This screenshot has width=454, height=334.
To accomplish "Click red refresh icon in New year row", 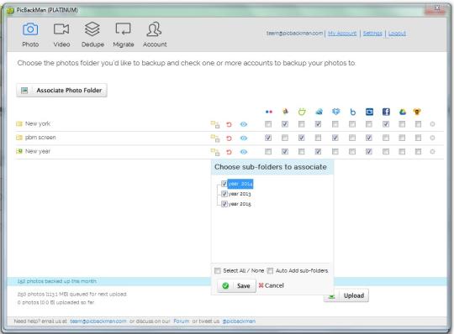I will pyautogui.click(x=229, y=152).
